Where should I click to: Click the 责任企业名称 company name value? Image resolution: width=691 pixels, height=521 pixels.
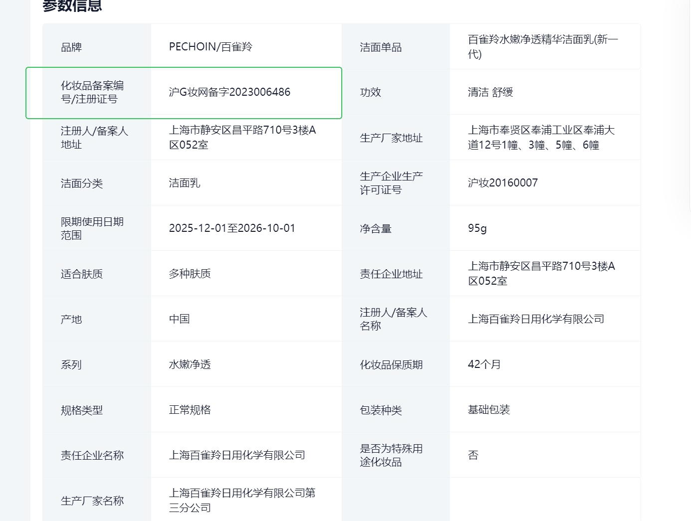click(237, 455)
